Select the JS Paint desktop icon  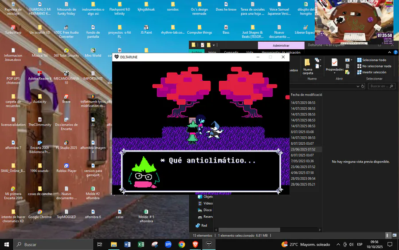coord(146,30)
